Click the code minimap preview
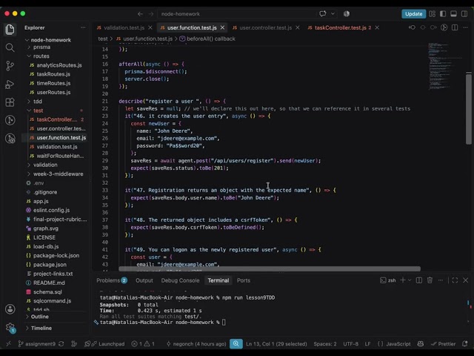 [x=444, y=67]
